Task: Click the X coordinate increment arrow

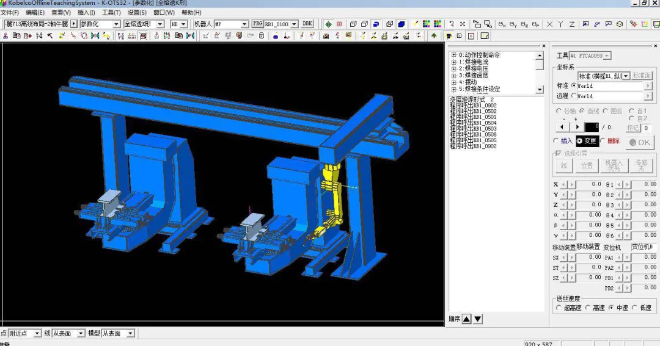Action: tap(572, 184)
